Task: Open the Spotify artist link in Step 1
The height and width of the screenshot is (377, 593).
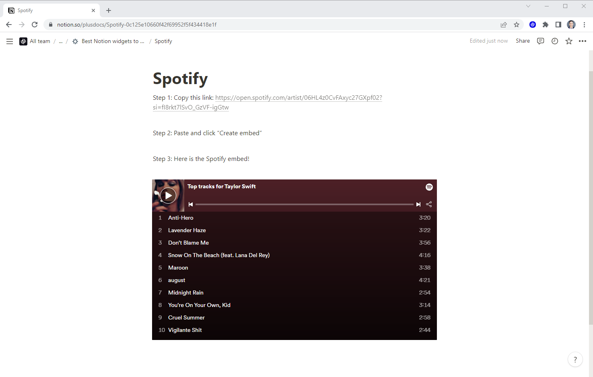Action: pyautogui.click(x=299, y=98)
